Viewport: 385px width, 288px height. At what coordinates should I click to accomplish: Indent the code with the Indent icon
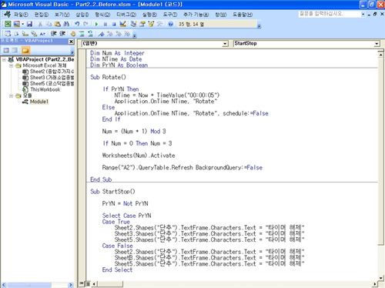[53, 34]
